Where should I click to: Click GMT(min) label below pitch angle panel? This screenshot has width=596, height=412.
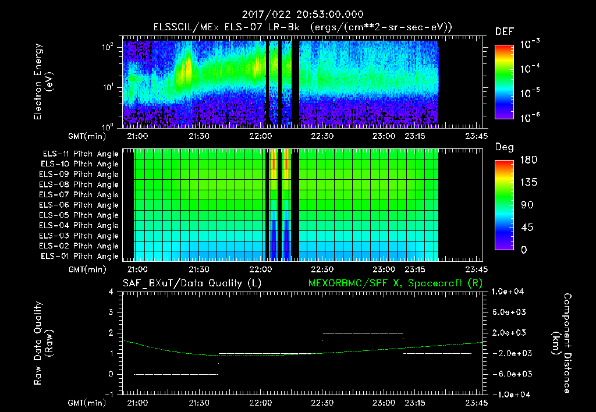pyautogui.click(x=87, y=270)
